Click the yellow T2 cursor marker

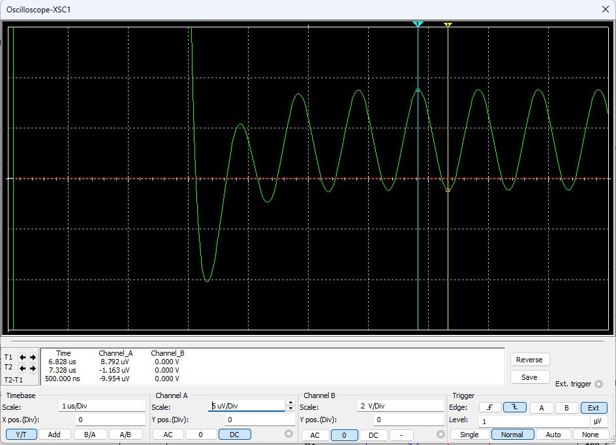tap(448, 25)
